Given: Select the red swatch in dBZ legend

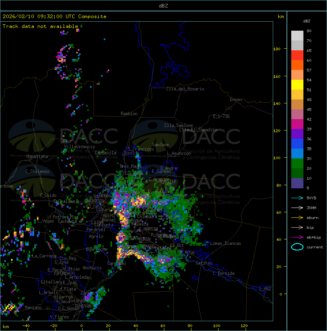Looking at the screenshot, I should (x=297, y=55).
